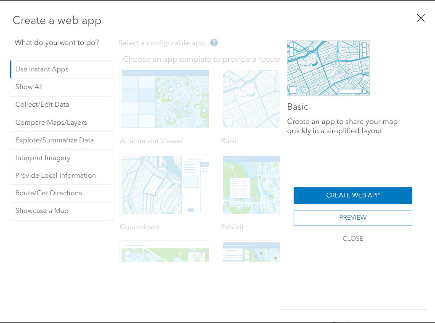Select the Interpret Imagery category
The width and height of the screenshot is (435, 323).
(x=42, y=158)
